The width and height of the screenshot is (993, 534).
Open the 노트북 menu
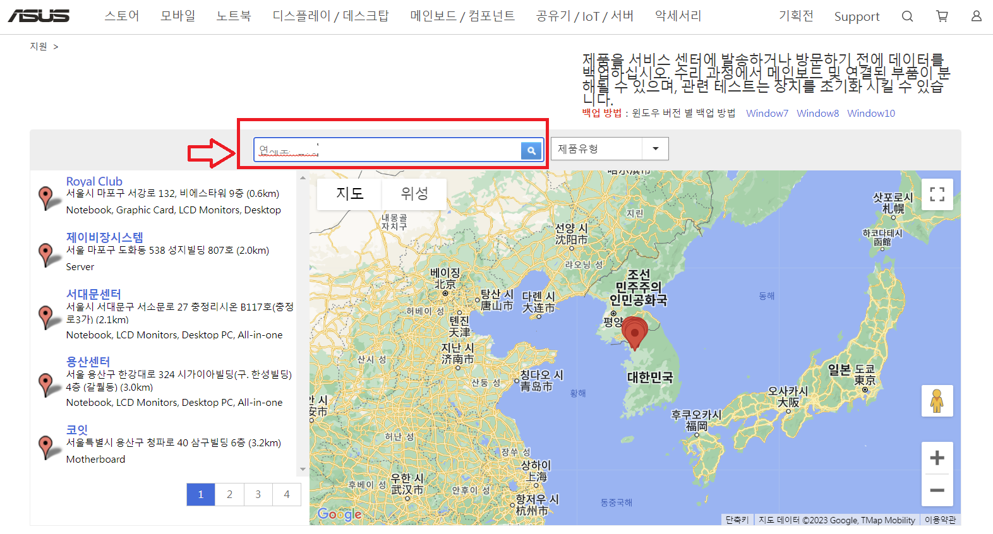tap(234, 16)
